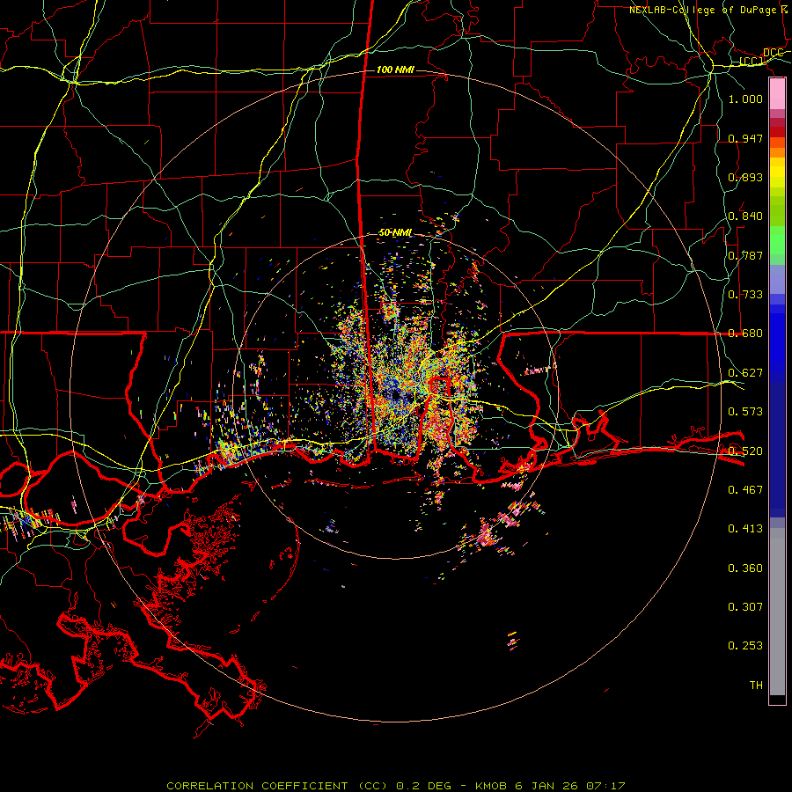Pick the bright green swatch on the color bar
This screenshot has height=792, width=792.
(777, 240)
